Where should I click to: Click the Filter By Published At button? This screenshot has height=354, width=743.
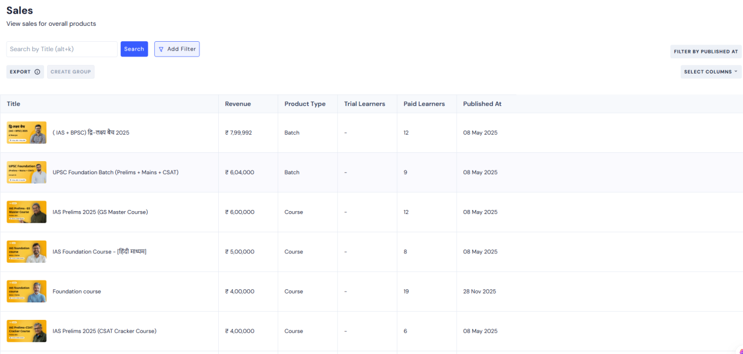coord(705,52)
